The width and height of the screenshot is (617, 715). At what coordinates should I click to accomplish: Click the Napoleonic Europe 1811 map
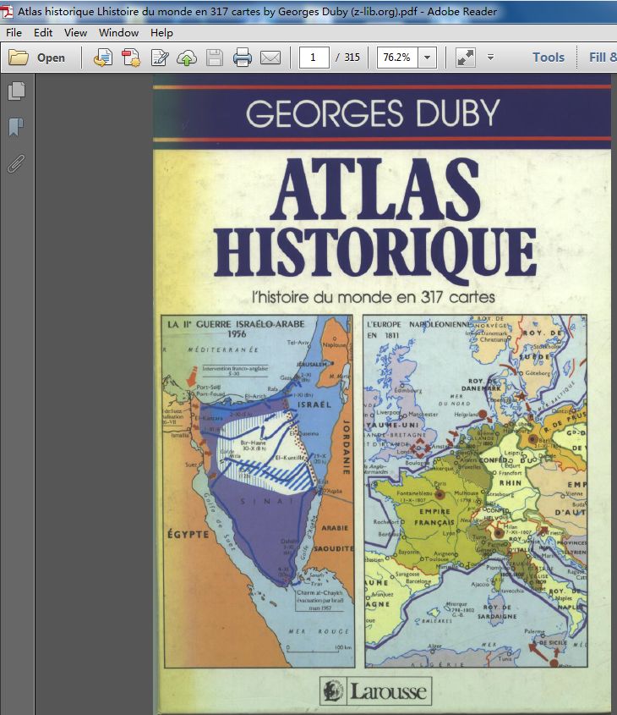475,490
